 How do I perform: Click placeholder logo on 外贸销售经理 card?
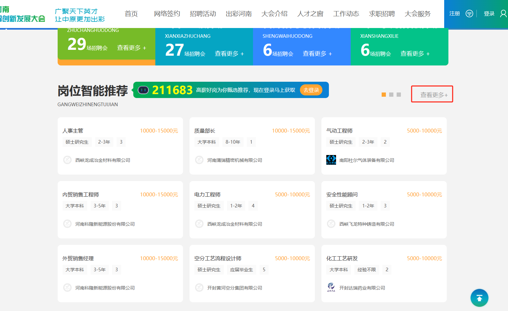tap(67, 288)
